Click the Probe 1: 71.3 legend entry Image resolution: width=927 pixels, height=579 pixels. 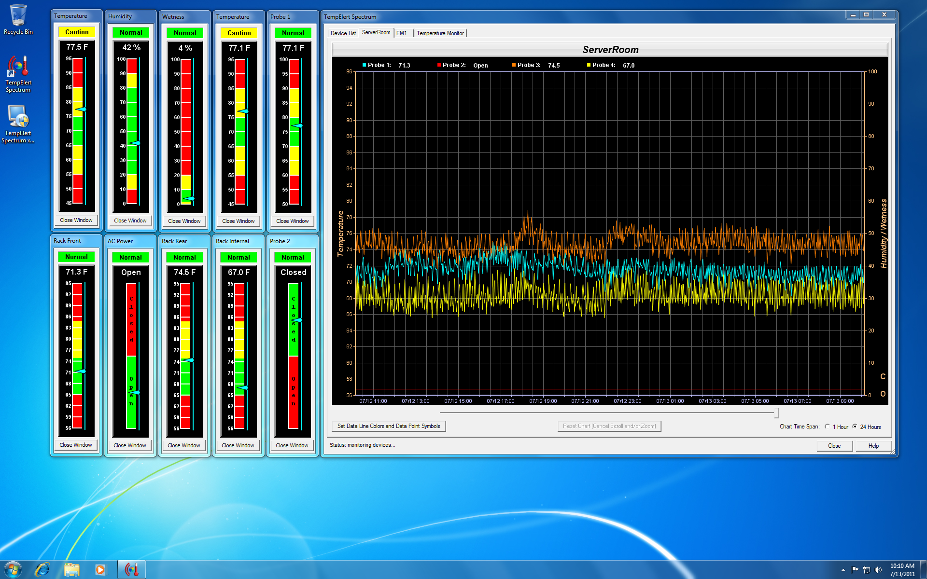pyautogui.click(x=386, y=65)
